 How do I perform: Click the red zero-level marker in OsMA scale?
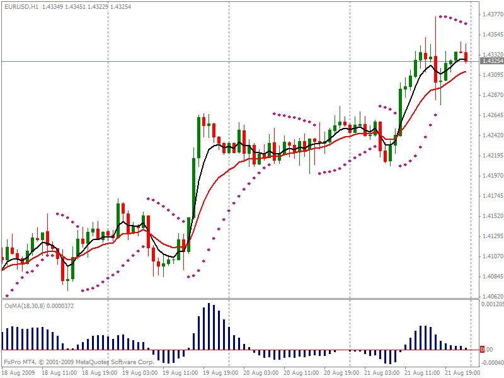click(x=482, y=350)
